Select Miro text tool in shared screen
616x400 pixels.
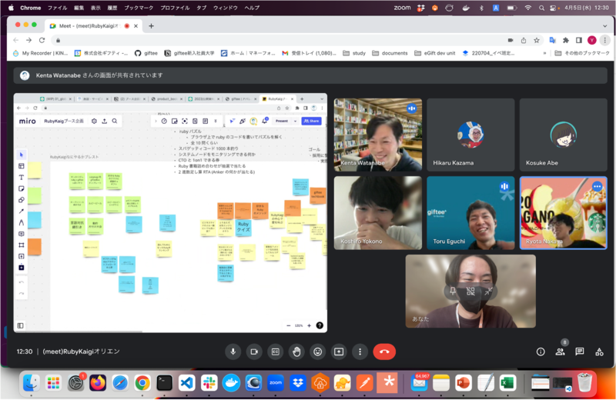tap(22, 177)
